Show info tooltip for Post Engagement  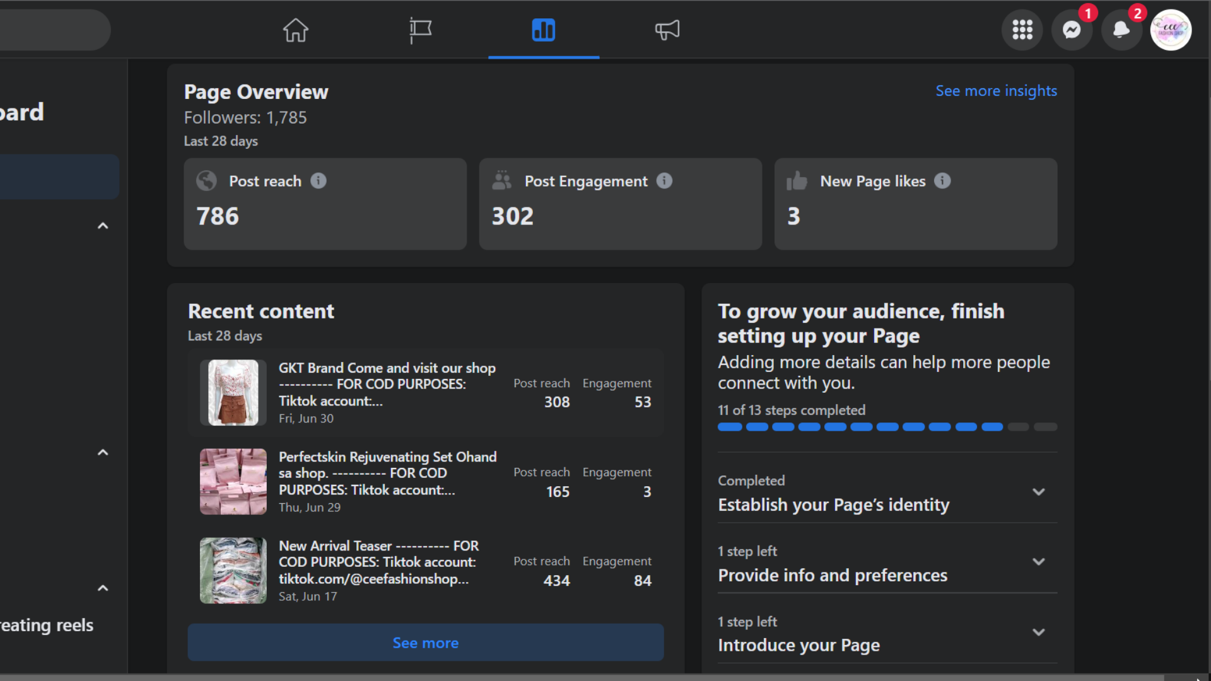tap(664, 181)
